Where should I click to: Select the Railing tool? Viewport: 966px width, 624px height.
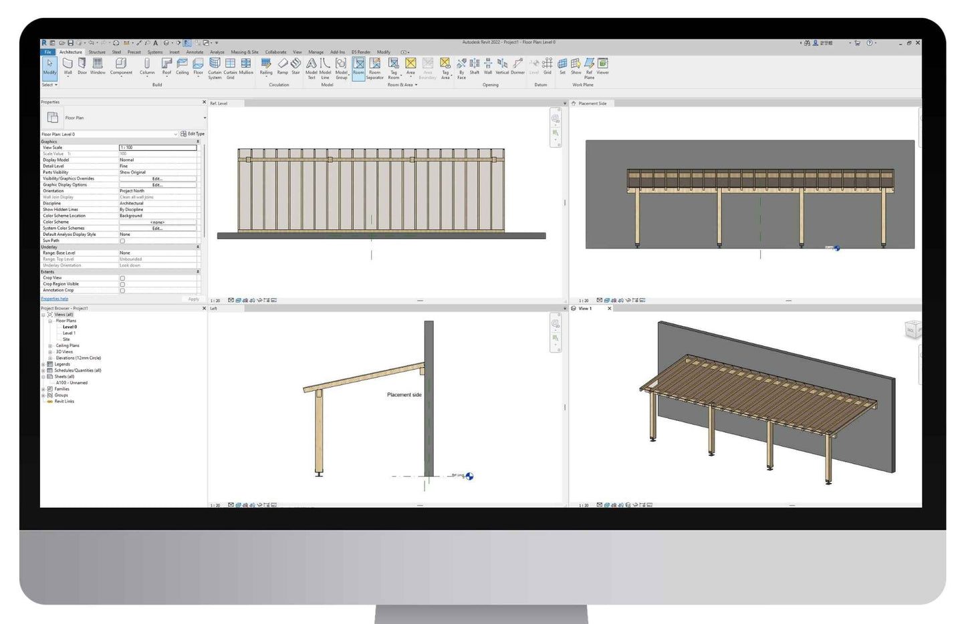(266, 65)
